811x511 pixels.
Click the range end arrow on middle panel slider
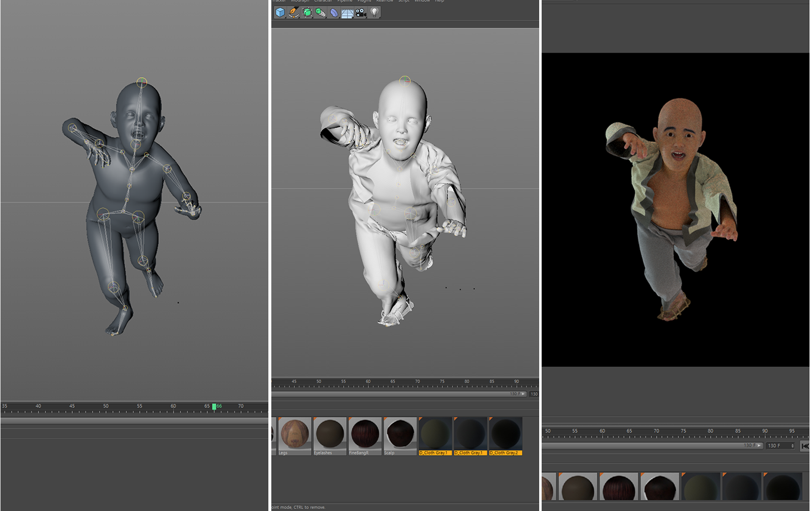pos(523,394)
